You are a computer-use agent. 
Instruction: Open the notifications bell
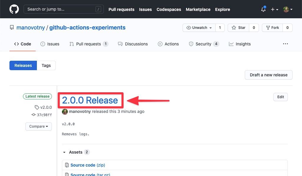(x=263, y=9)
